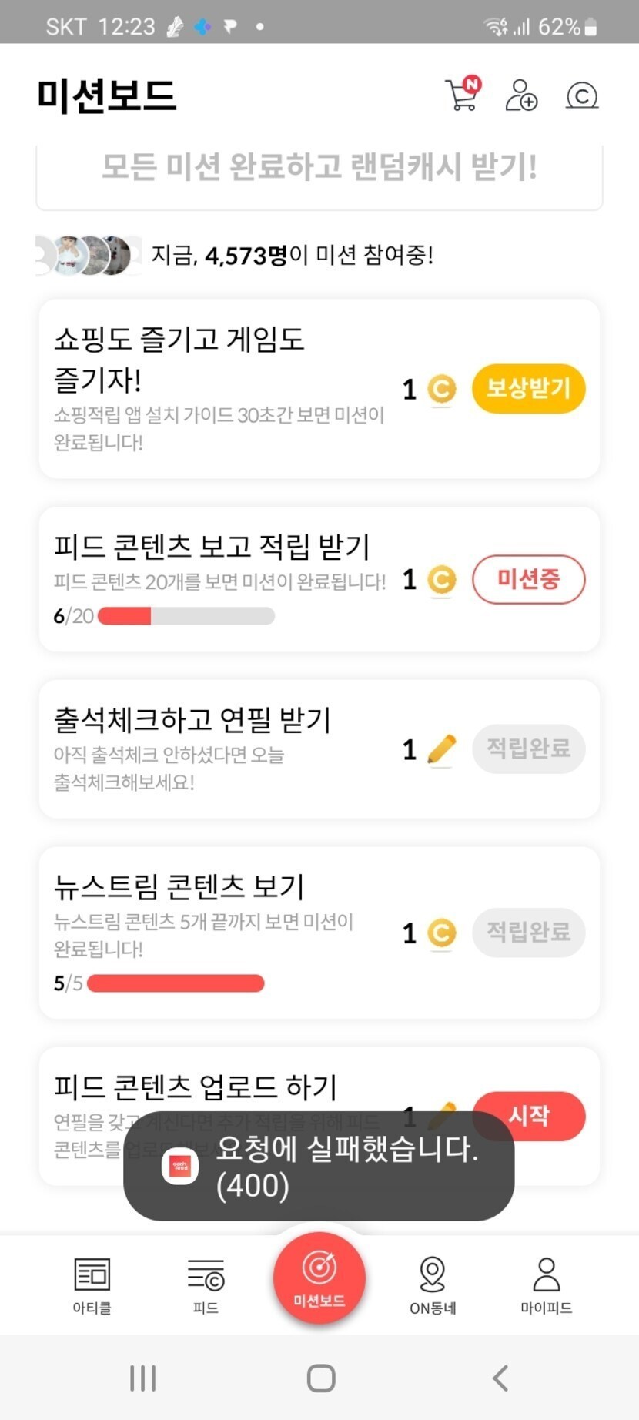This screenshot has height=1420, width=639.
Task: Open the shopping cart icon
Action: [x=462, y=95]
